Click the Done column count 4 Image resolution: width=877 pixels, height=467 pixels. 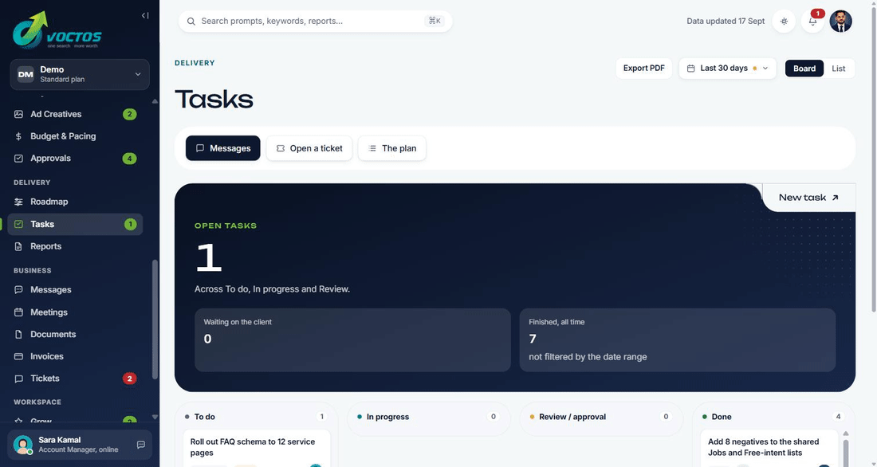[838, 417]
